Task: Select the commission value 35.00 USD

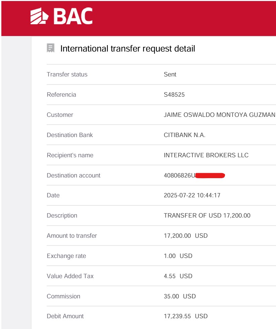Action: coord(180,296)
